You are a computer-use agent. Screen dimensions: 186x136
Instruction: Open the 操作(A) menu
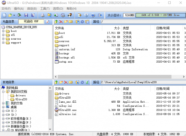tap(19, 9)
